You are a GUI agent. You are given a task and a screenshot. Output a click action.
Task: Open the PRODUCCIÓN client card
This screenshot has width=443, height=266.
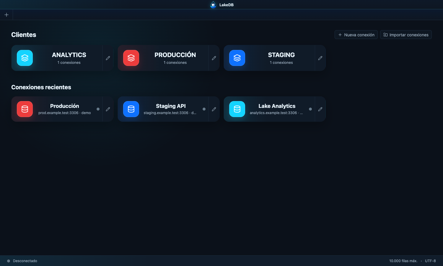pyautogui.click(x=163, y=58)
